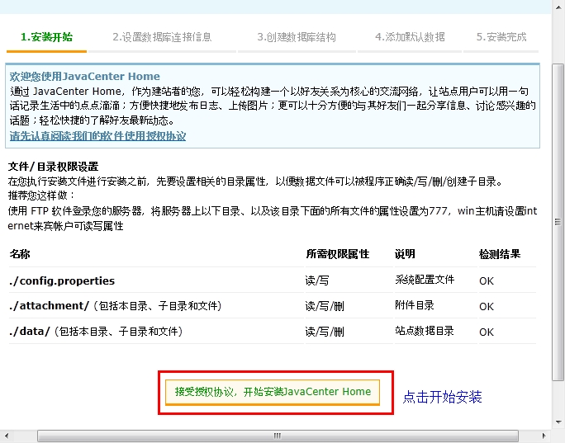This screenshot has height=443, width=565.
Task: Click the 1.安装开始 step tab
Action: [x=46, y=37]
